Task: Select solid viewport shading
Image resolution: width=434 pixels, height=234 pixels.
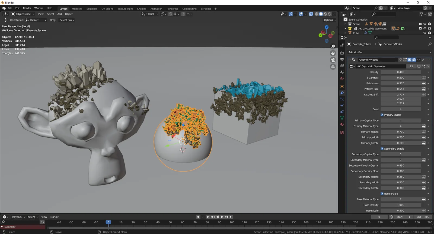Action: 321,14
